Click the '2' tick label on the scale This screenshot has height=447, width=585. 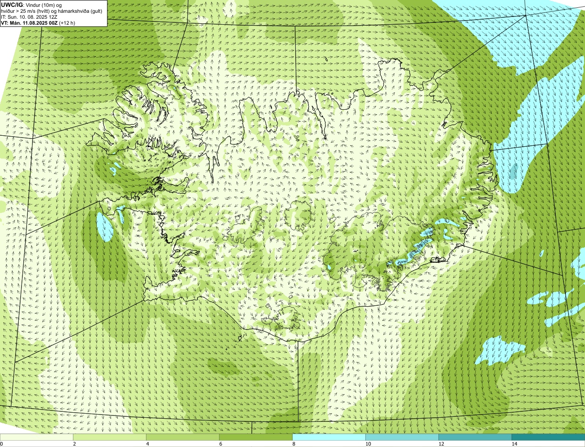tap(74, 444)
